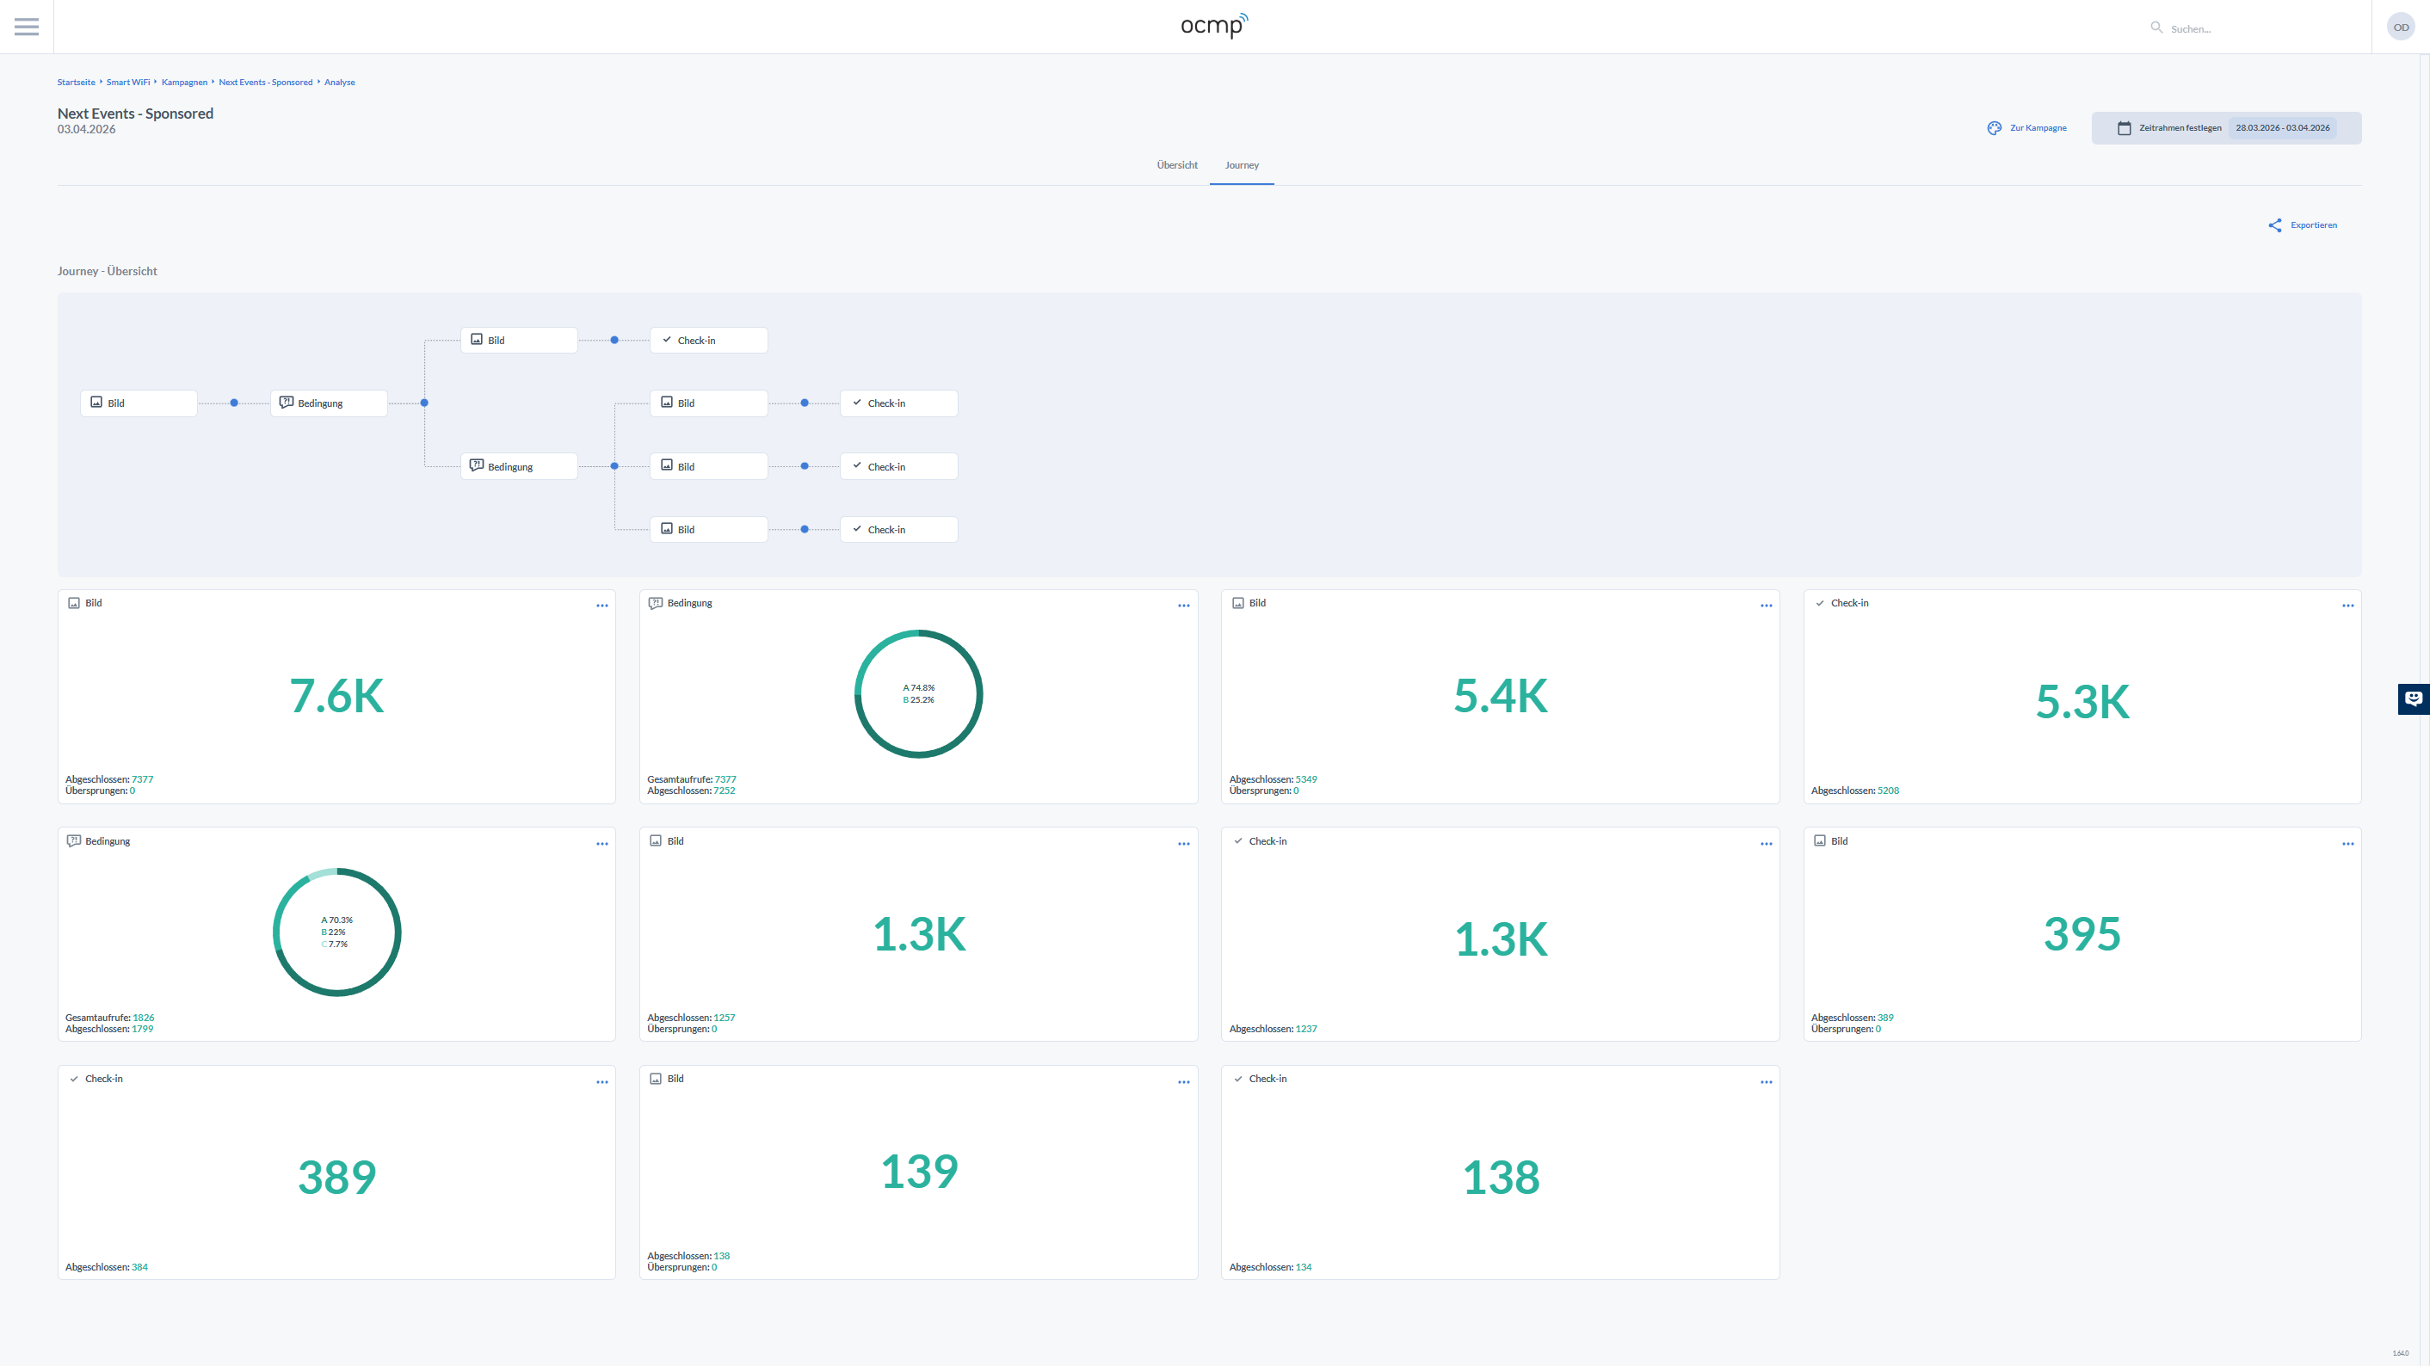Click the donut chart with A 74.8%
Screen dimensions: 2430x1366
(x=918, y=694)
